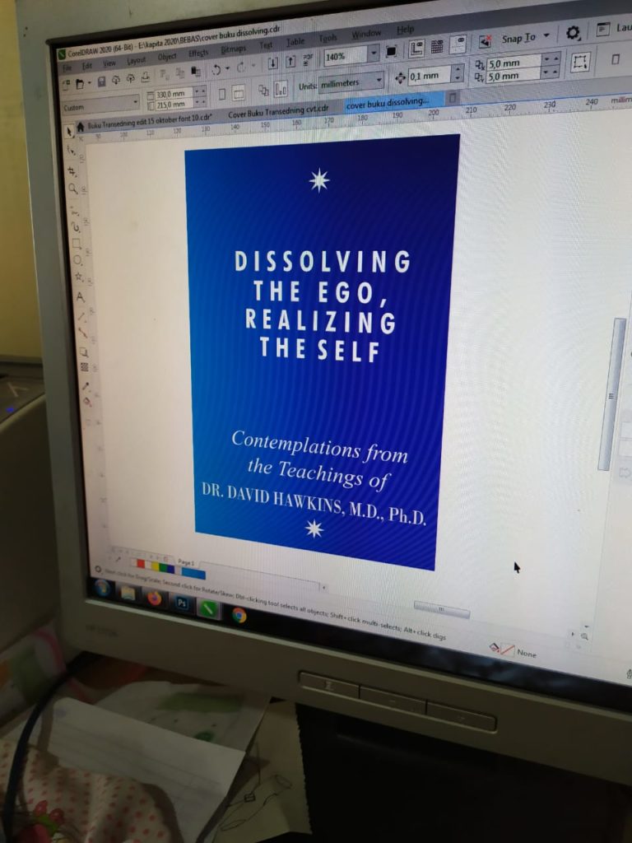Image resolution: width=632 pixels, height=843 pixels.
Task: Click the Publish to PDF icon
Action: click(307, 59)
